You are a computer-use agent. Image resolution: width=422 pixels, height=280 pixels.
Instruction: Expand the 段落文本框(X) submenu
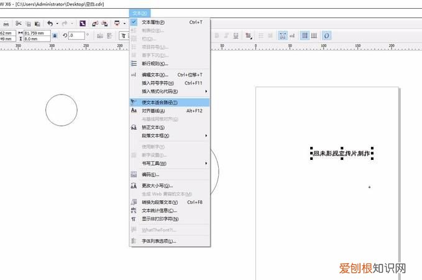[x=170, y=136]
